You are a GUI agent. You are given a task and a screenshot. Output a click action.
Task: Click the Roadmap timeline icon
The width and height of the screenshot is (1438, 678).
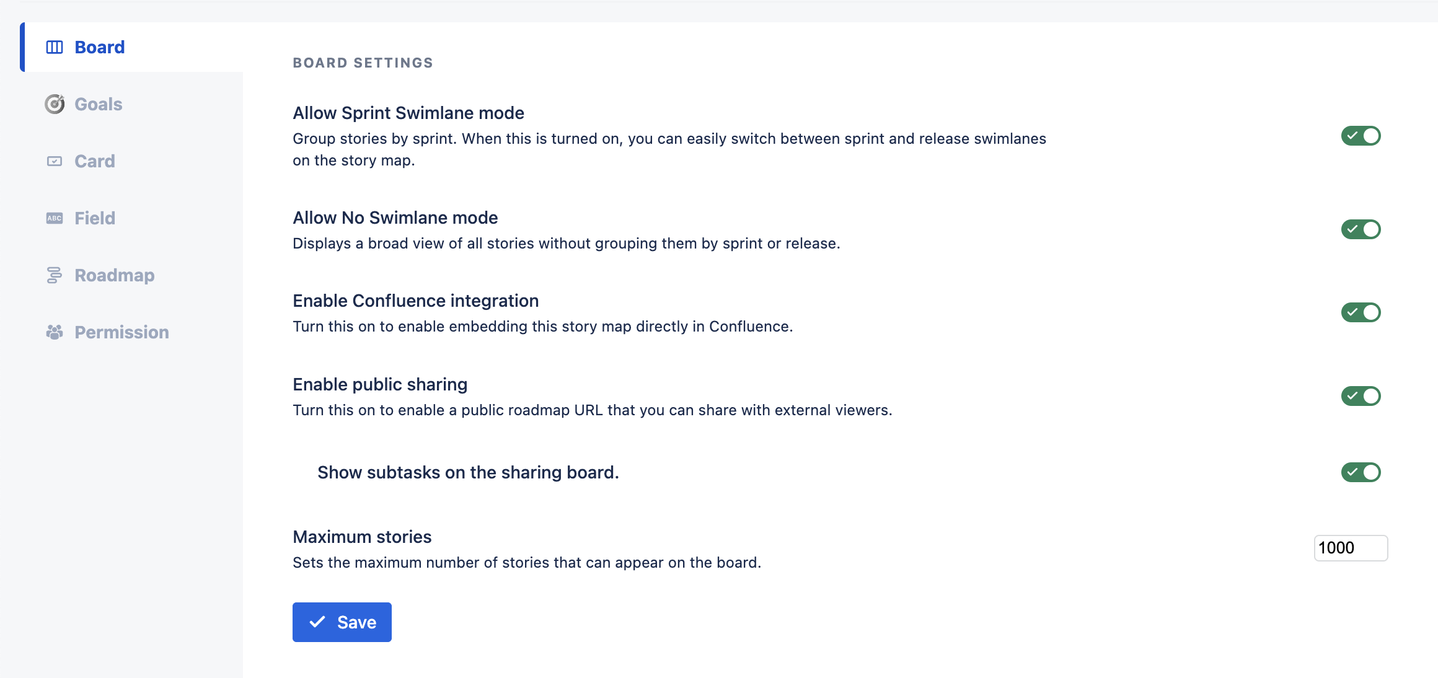click(x=55, y=275)
